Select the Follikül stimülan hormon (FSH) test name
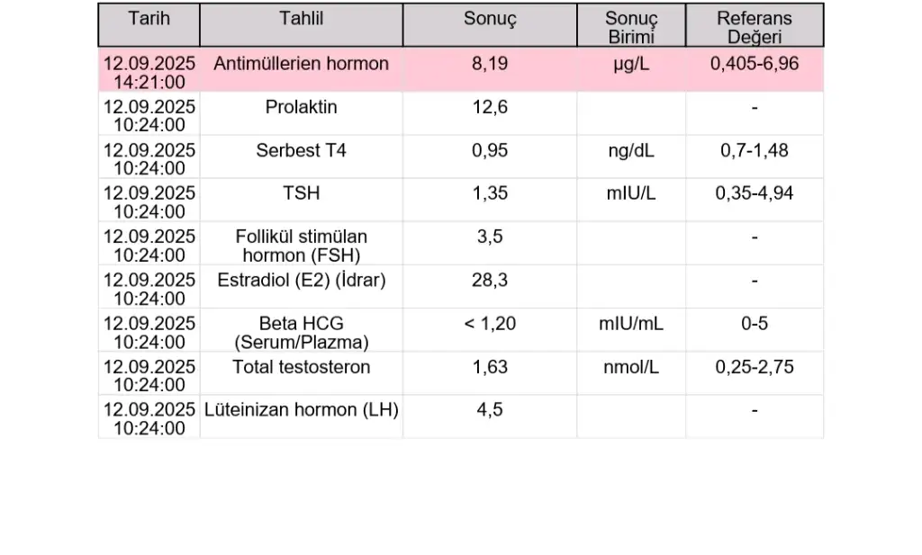This screenshot has height=555, width=922. tap(301, 246)
